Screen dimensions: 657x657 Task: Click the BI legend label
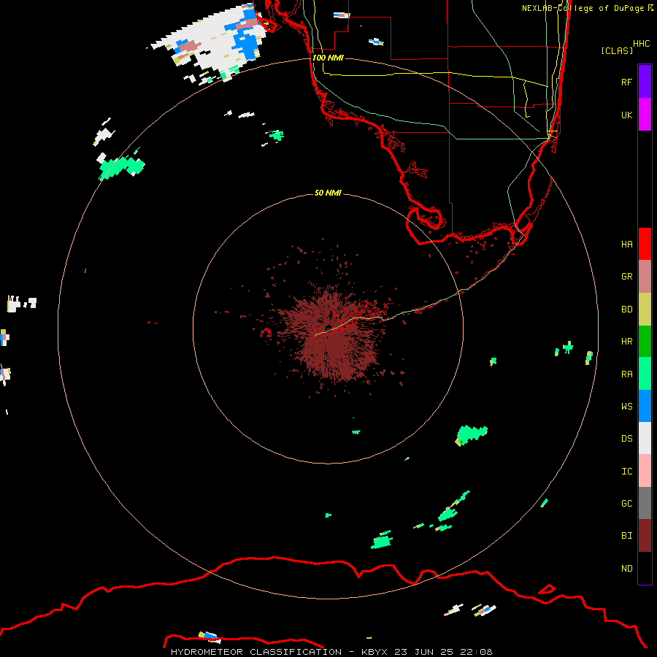626,536
